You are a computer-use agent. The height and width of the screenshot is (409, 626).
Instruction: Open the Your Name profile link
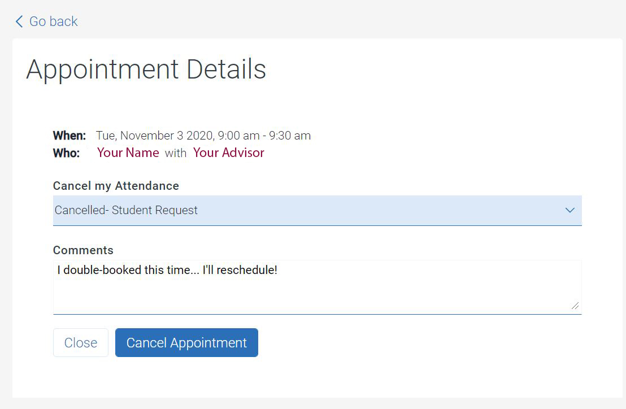click(128, 153)
